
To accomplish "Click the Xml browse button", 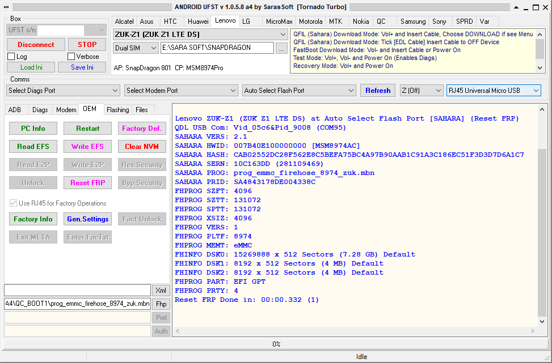I will [x=161, y=291].
